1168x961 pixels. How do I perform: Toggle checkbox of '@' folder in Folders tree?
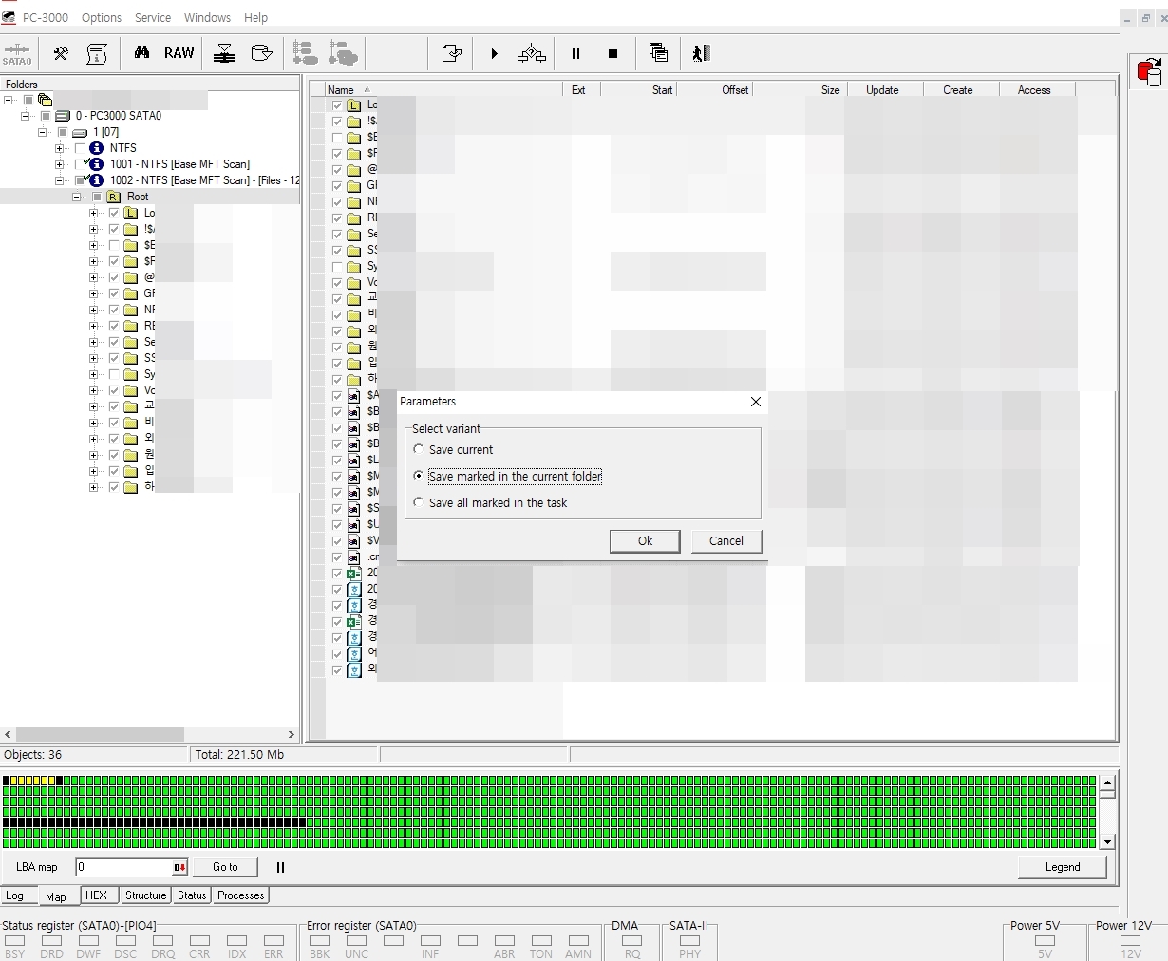coord(114,277)
